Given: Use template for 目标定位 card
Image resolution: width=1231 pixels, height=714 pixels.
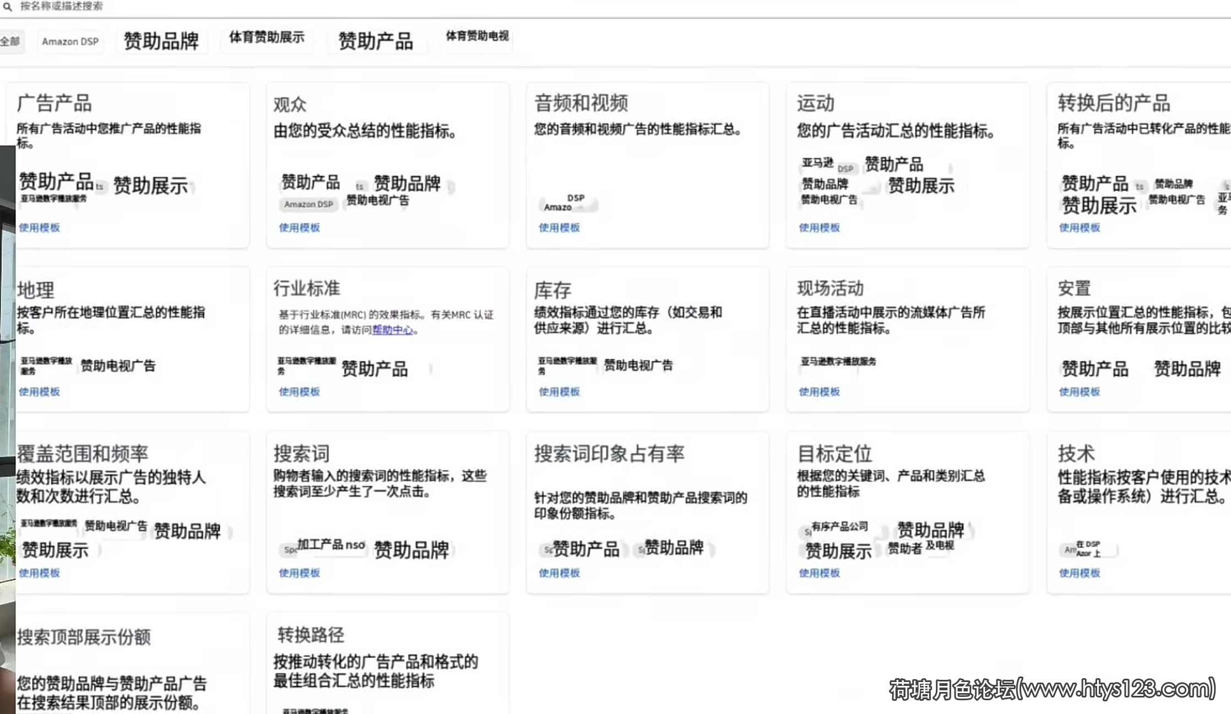Looking at the screenshot, I should 819,573.
